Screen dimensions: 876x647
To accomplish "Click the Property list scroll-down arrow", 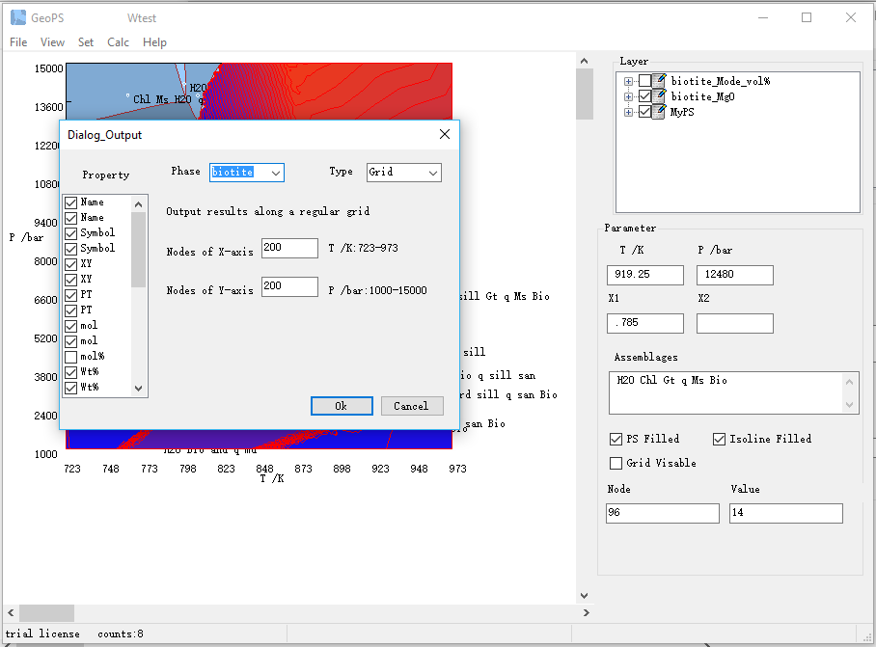I will click(139, 388).
